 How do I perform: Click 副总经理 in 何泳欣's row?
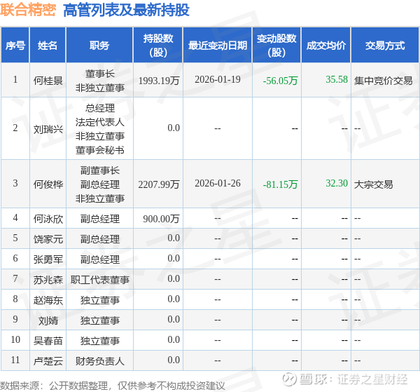click(99, 219)
